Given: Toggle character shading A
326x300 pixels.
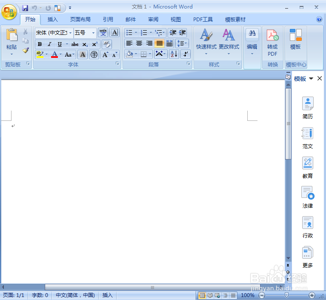Looking at the screenshot, I should (x=83, y=54).
